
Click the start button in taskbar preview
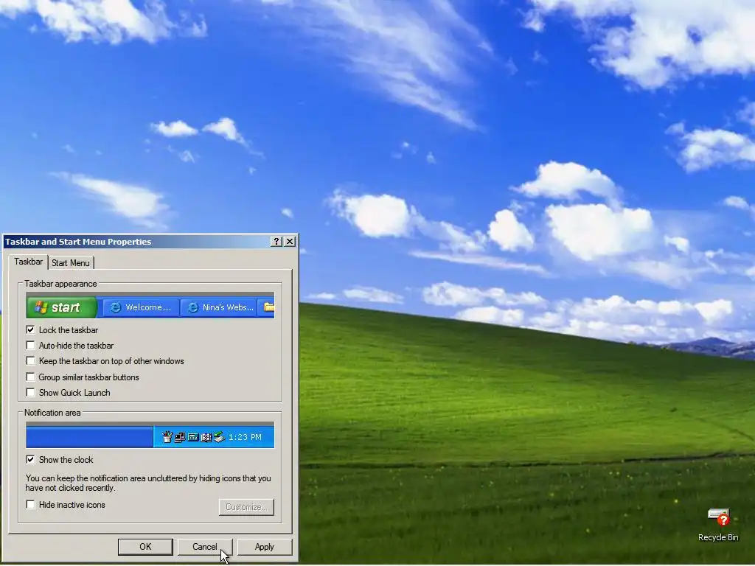[62, 307]
